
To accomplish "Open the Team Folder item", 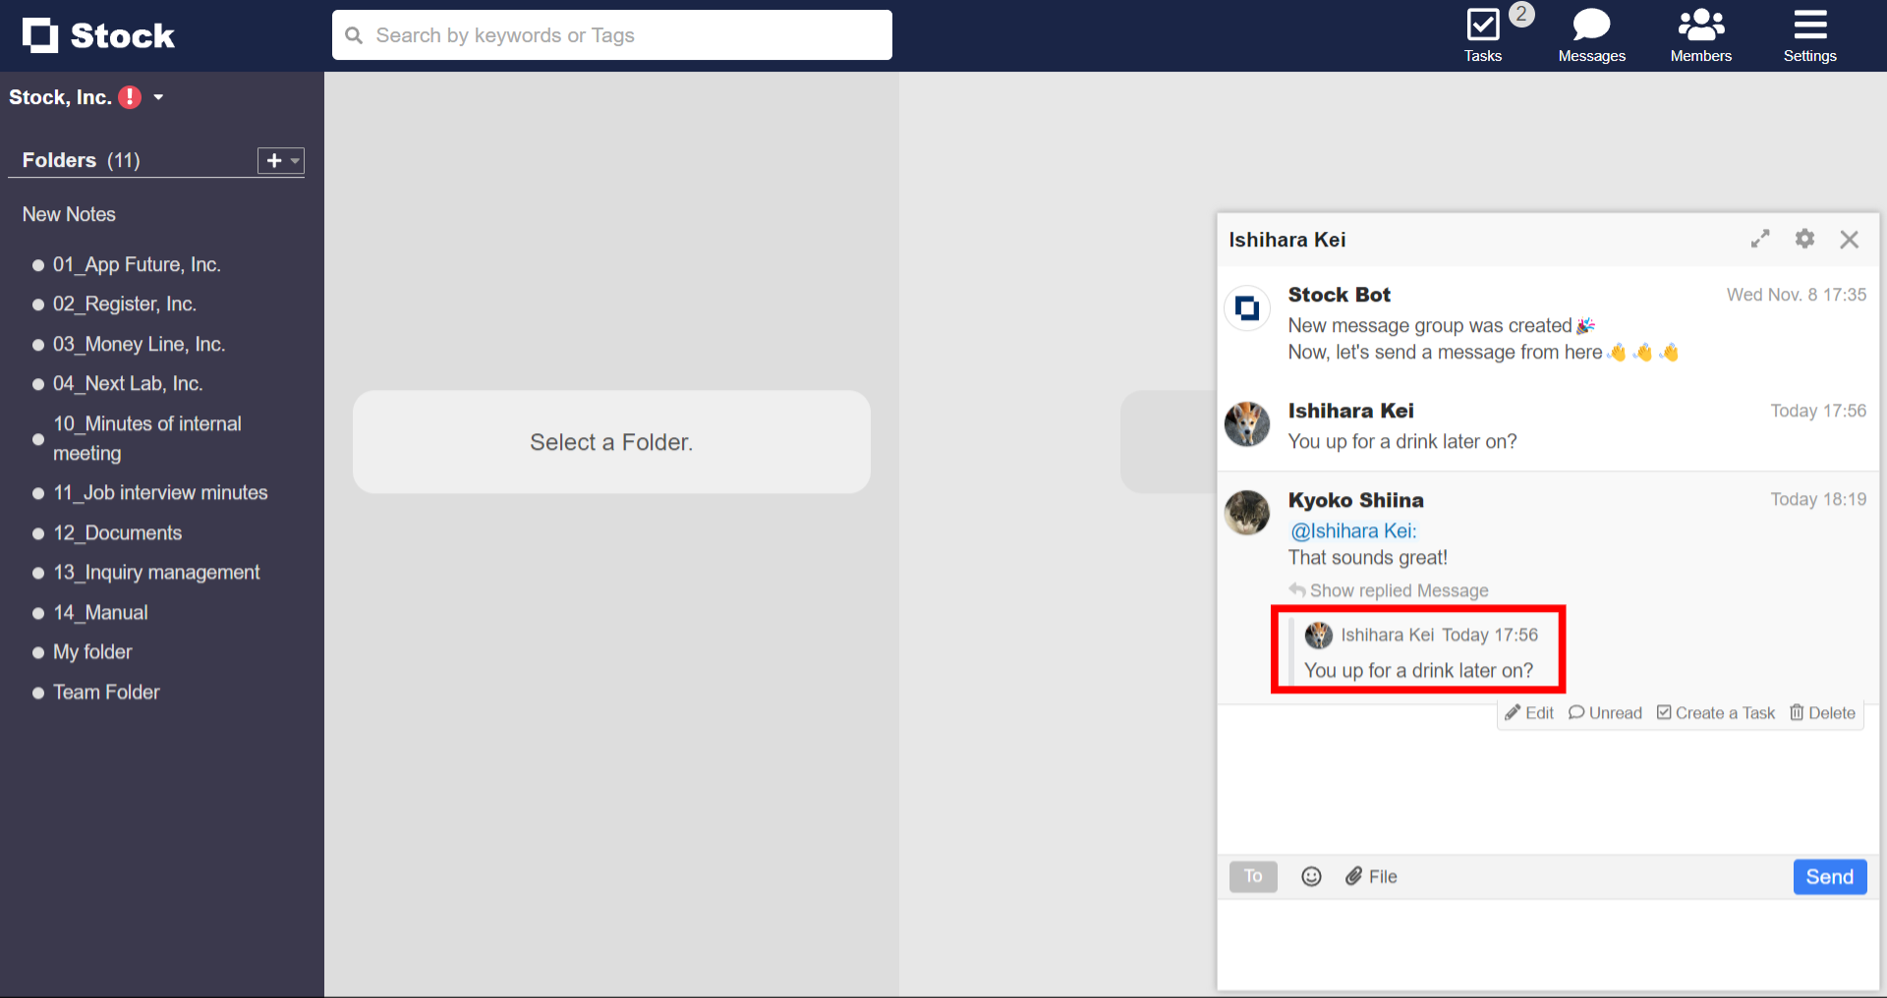I will click(105, 692).
